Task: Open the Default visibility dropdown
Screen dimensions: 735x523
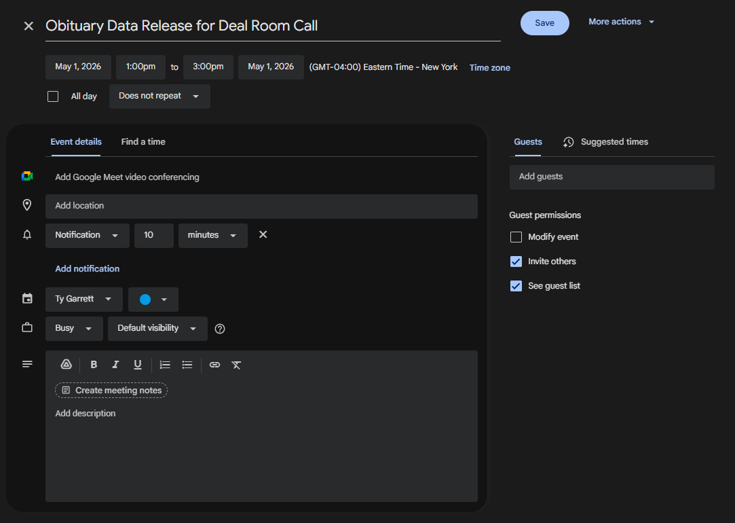Action: tap(157, 328)
